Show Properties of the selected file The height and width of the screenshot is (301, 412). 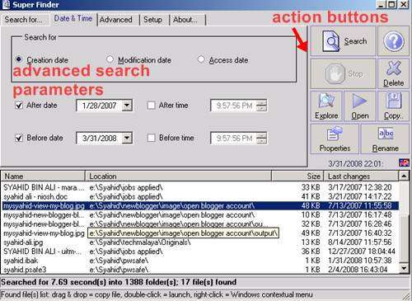(335, 139)
